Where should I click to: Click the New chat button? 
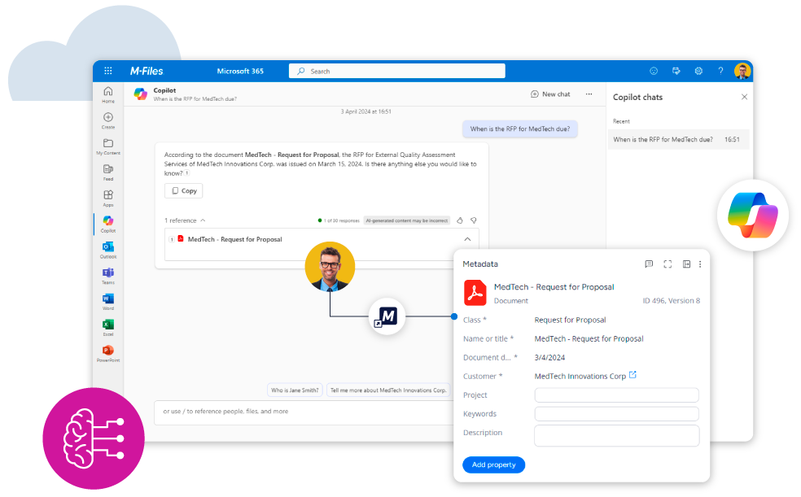click(549, 94)
